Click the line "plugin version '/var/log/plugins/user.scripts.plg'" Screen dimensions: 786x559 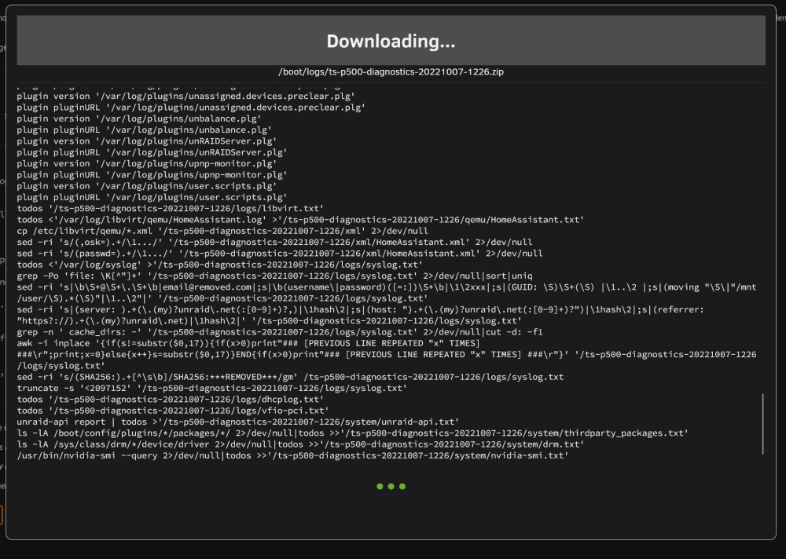[x=147, y=186]
